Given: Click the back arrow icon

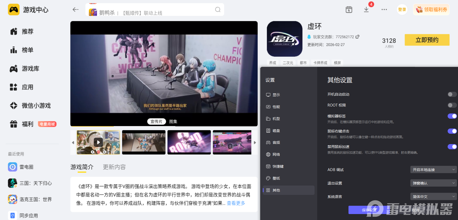Looking at the screenshot, I should coord(75,10).
